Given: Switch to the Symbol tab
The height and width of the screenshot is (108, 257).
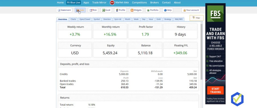Looking at the screenshot, I should coord(97,19).
